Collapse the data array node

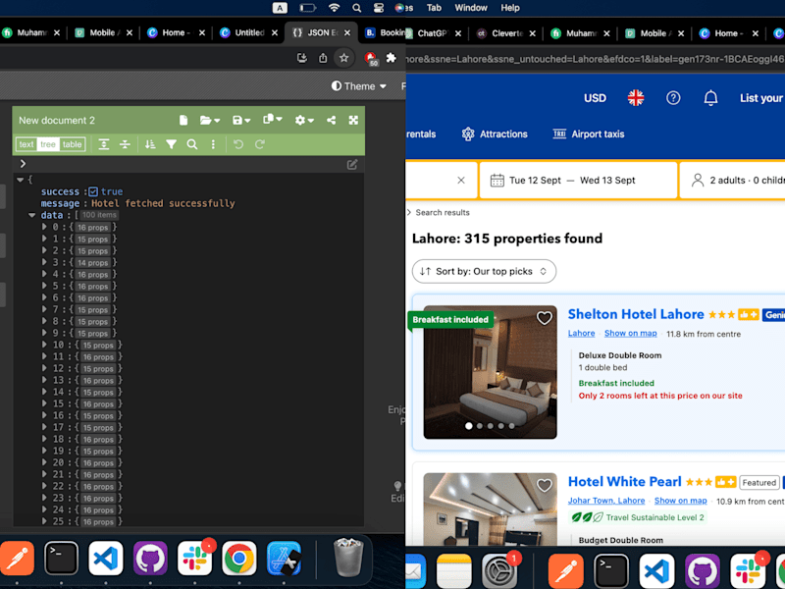click(x=32, y=215)
